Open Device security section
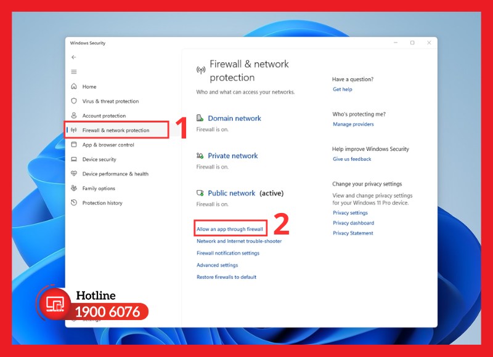 99,159
